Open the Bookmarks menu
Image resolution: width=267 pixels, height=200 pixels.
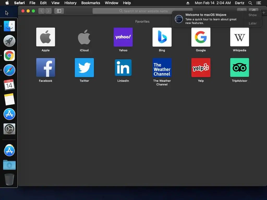coord(90,3)
